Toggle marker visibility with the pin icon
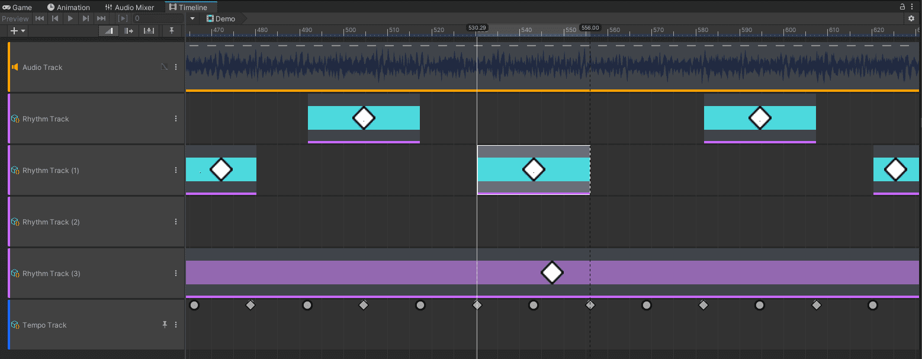This screenshot has height=359, width=922. [x=172, y=30]
